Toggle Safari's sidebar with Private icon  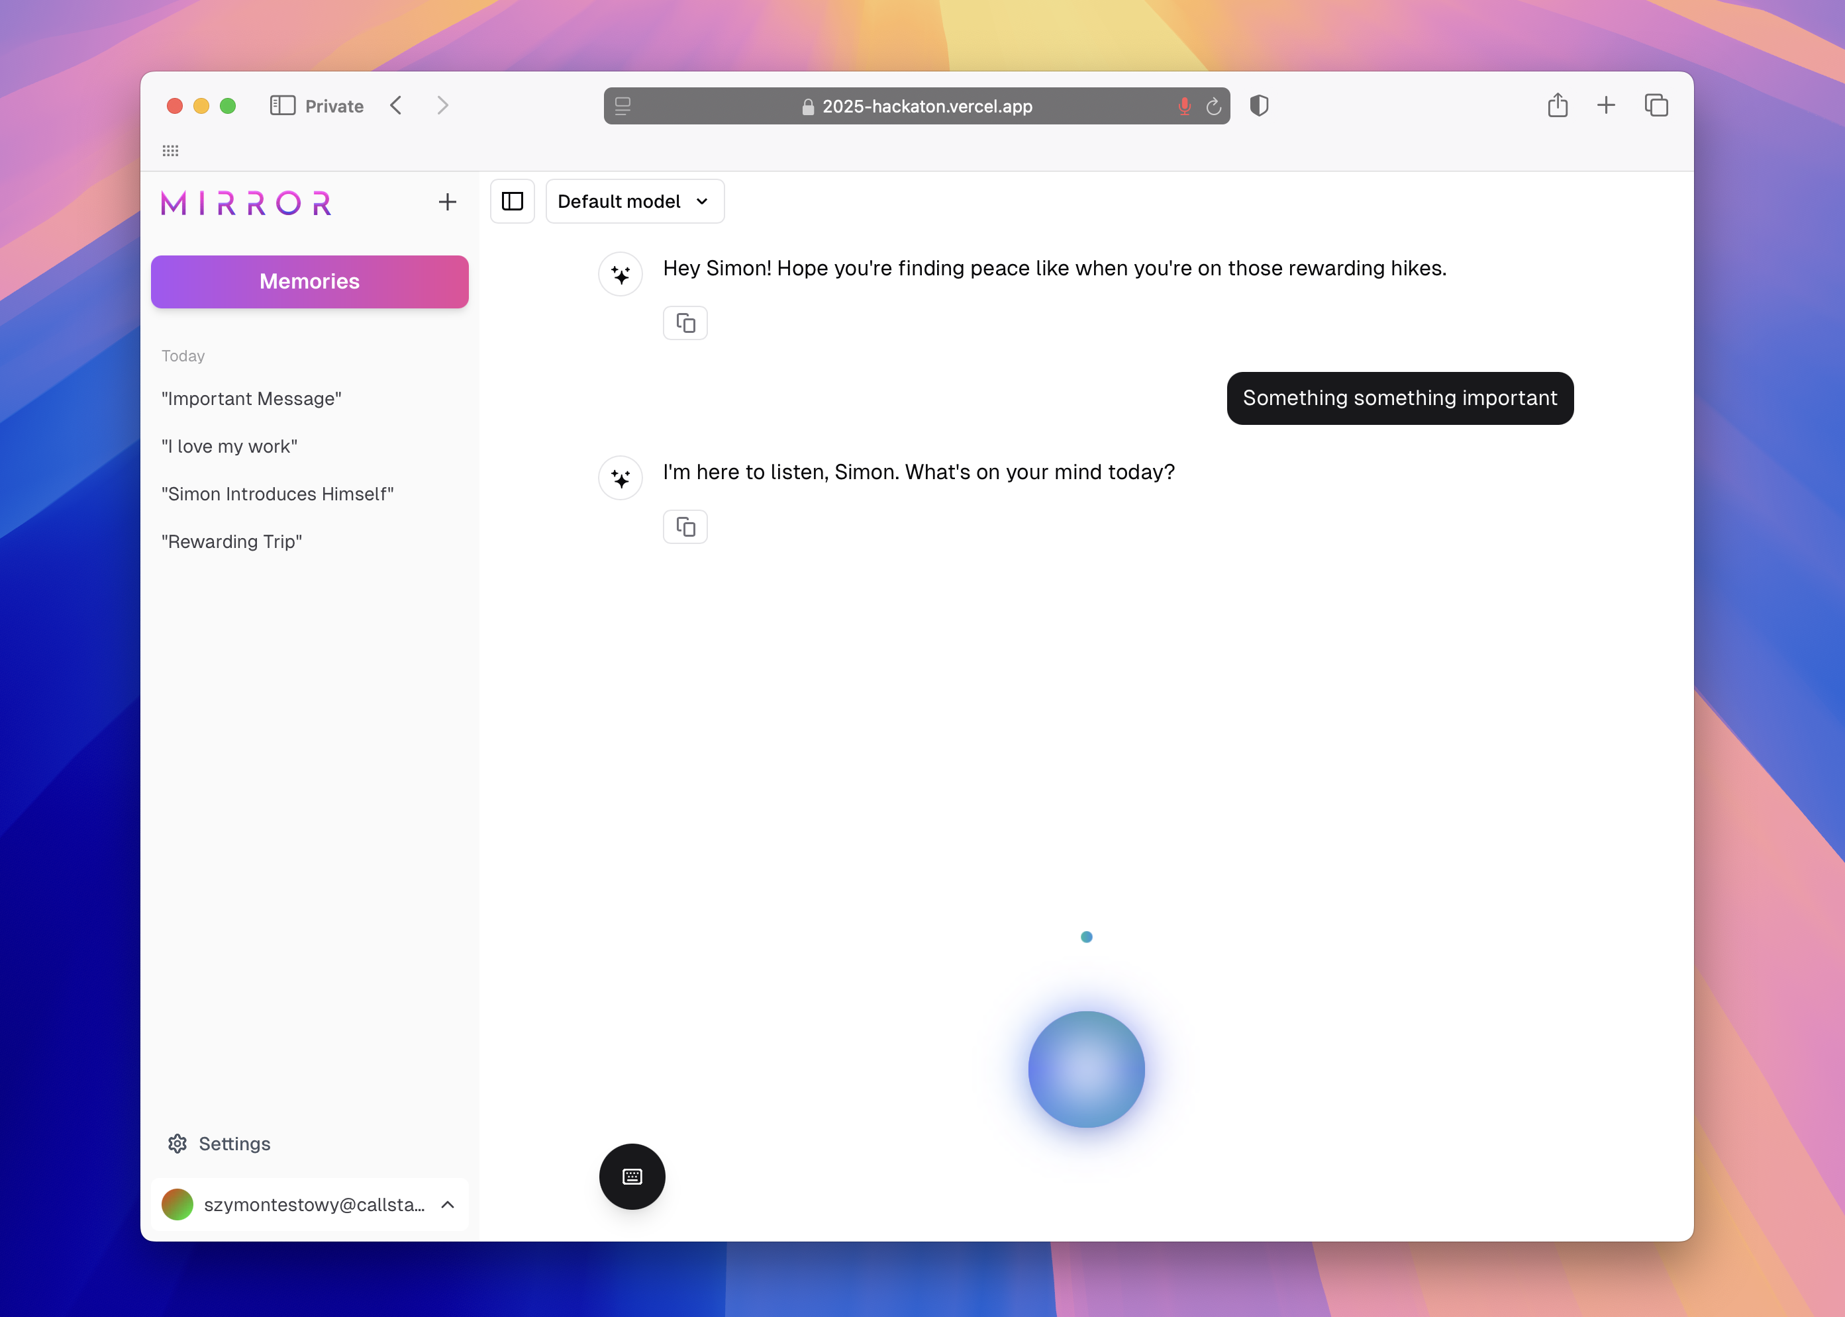pos(282,105)
